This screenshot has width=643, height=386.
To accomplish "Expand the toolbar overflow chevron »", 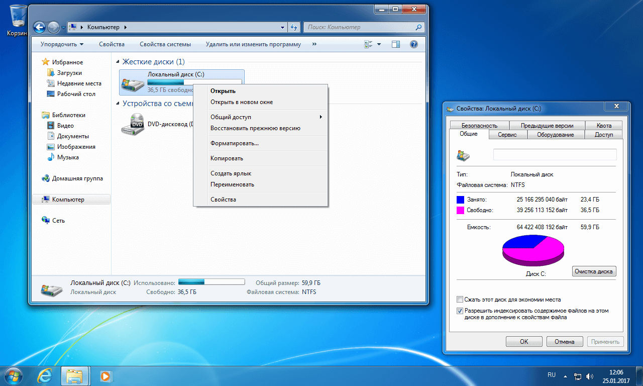I will [x=314, y=44].
